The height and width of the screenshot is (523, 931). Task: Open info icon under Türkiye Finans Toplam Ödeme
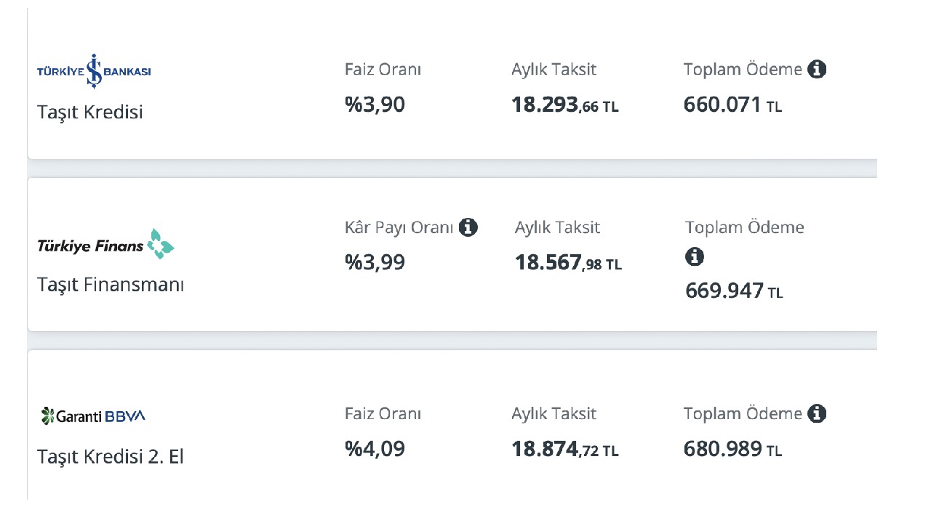click(x=695, y=256)
